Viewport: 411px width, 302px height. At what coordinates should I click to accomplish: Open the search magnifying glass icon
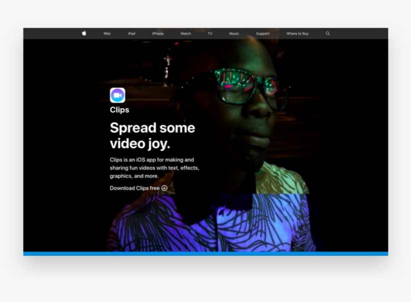(x=327, y=33)
